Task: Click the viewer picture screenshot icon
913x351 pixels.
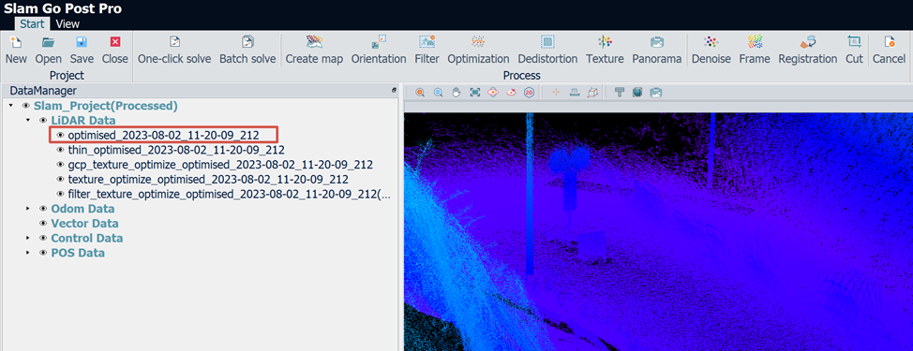Action: point(655,93)
